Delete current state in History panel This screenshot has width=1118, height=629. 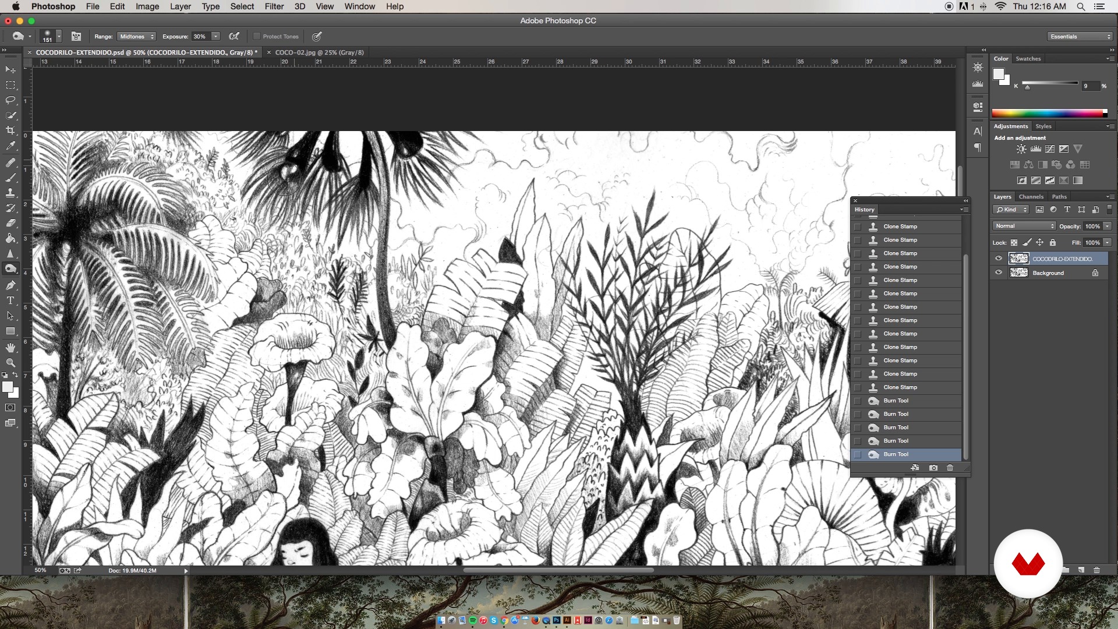pyautogui.click(x=950, y=468)
